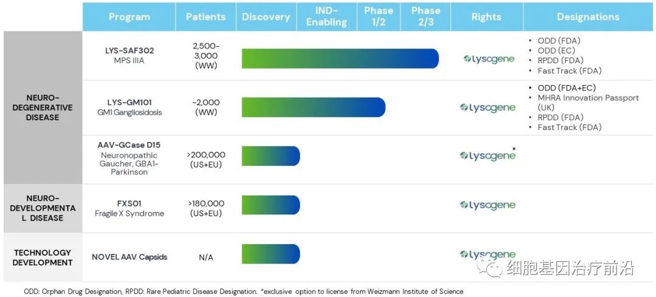Select the IND-Enabling column header
Screen dimensions: 656x297
(327, 17)
